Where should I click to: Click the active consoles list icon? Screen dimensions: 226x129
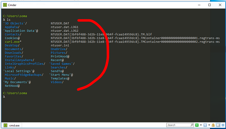tap(205, 125)
